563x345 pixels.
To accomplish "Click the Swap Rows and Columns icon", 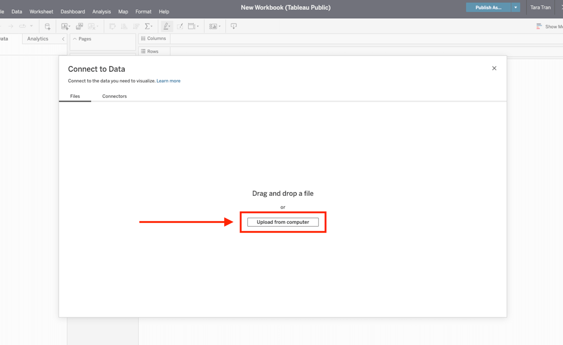I will click(112, 27).
